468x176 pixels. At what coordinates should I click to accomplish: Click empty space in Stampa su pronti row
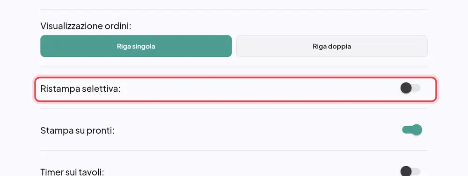(x=256, y=130)
